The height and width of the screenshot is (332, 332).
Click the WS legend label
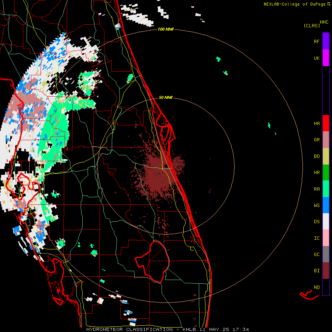click(317, 205)
